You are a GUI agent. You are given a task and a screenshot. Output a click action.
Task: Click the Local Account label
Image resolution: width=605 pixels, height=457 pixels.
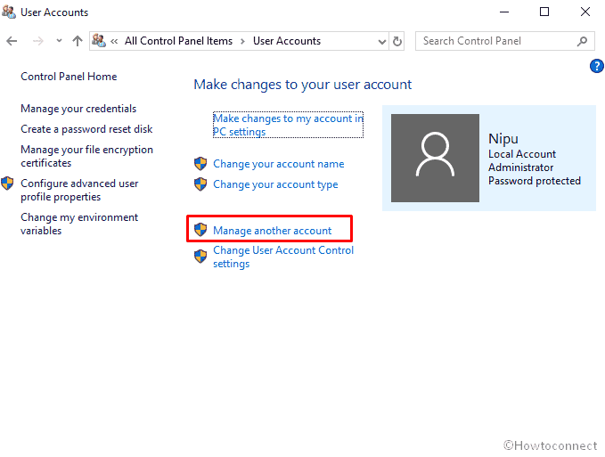pos(522,154)
